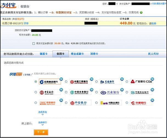Click the 快 badge on Minsheng Bank
167x138 pixels.
pyautogui.click(x=152, y=90)
